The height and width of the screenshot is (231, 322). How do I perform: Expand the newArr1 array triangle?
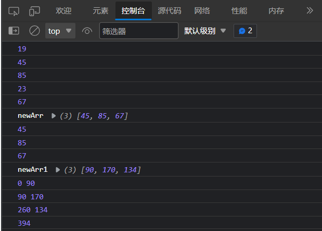coord(58,170)
